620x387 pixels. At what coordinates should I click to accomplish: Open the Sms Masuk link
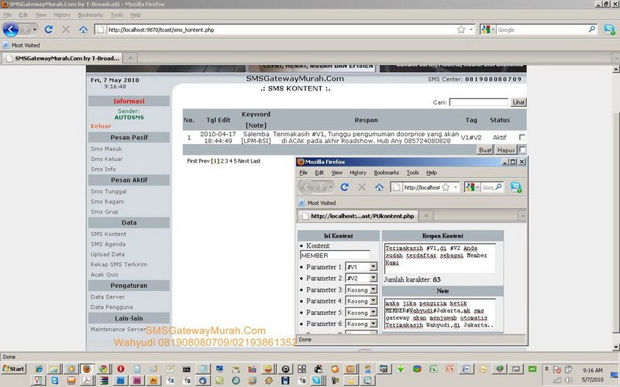point(106,149)
